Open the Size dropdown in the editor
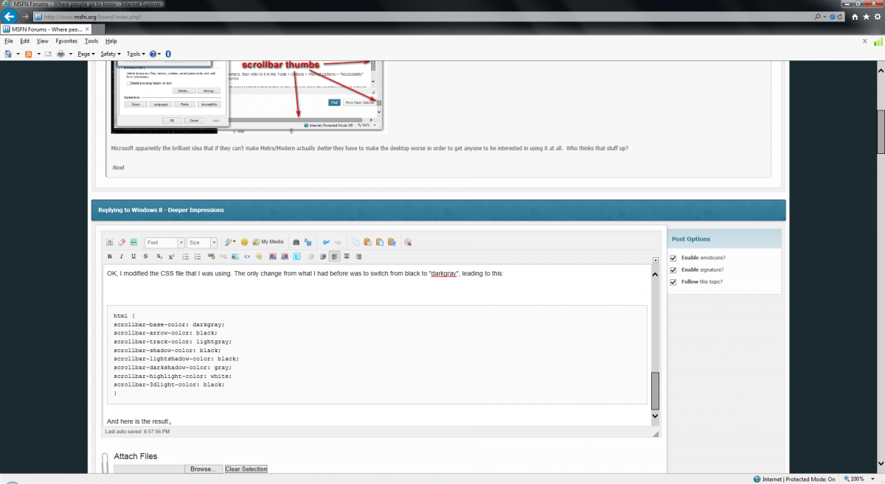The height and width of the screenshot is (484, 885). click(202, 242)
